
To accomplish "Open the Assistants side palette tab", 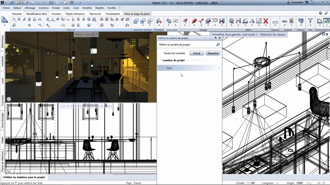I will tap(2, 61).
